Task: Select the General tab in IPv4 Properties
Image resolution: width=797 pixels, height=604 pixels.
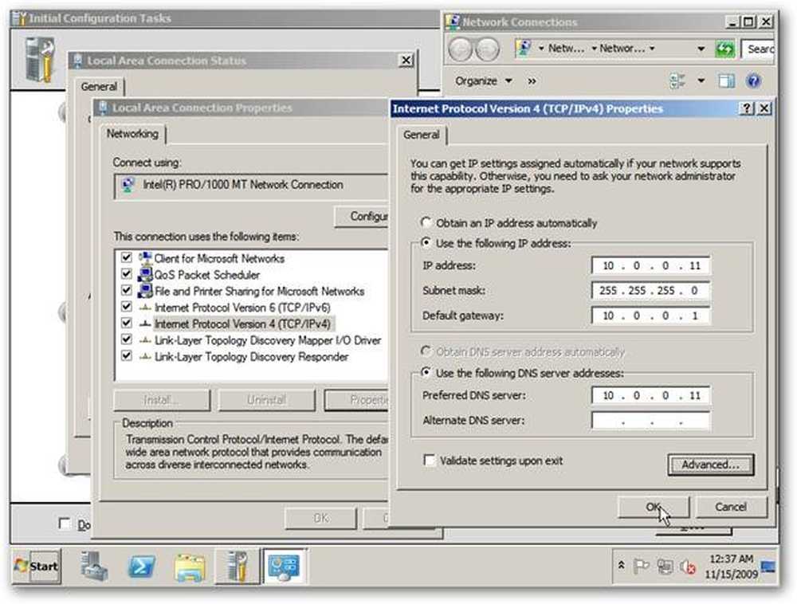Action: [422, 135]
